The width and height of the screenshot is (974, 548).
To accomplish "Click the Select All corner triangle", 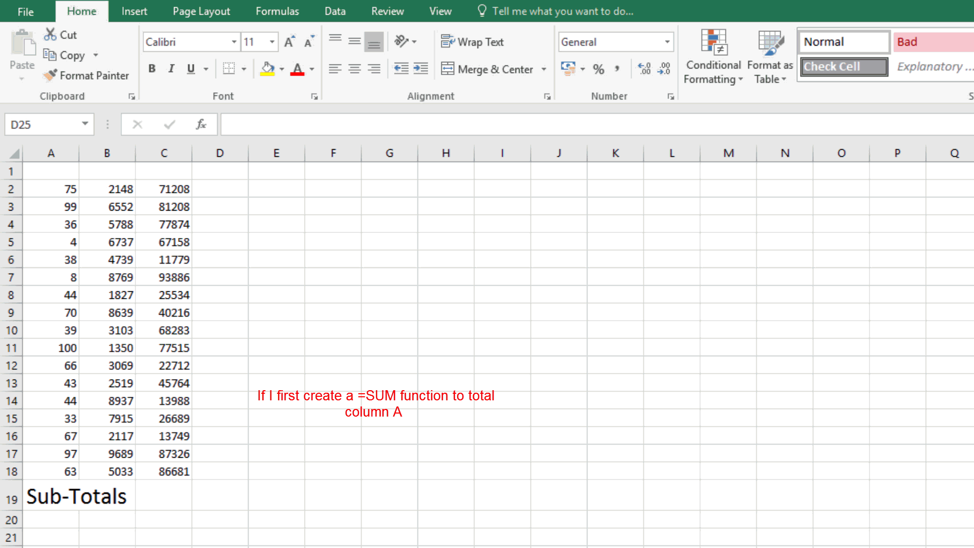I will click(x=14, y=153).
